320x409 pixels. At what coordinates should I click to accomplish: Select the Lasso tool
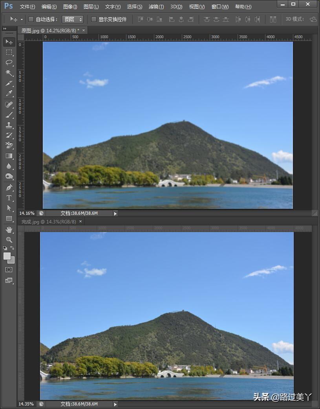pos(9,63)
